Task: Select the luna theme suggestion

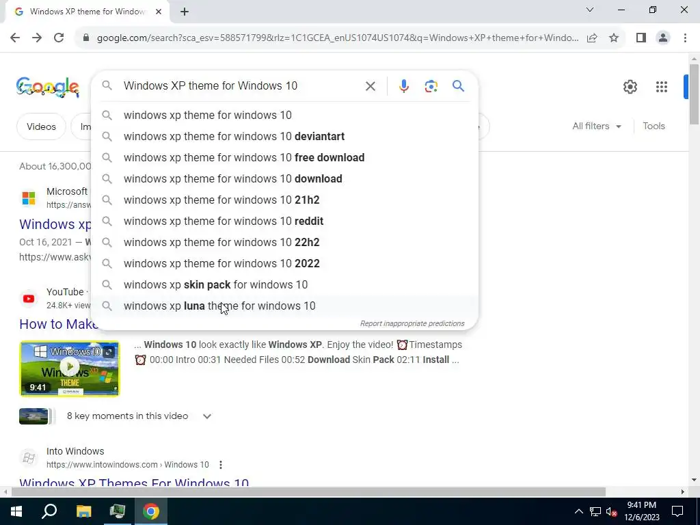Action: pyautogui.click(x=284, y=306)
